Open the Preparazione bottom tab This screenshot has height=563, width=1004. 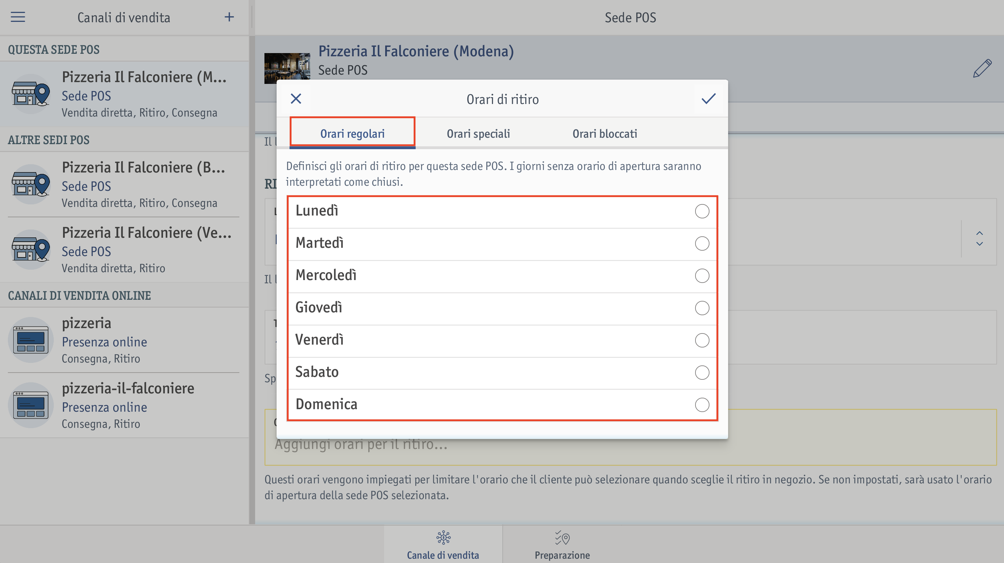562,545
